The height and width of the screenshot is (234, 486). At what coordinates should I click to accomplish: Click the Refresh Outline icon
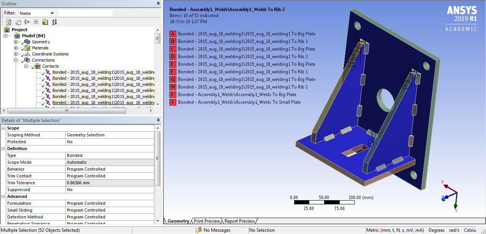pyautogui.click(x=8, y=22)
